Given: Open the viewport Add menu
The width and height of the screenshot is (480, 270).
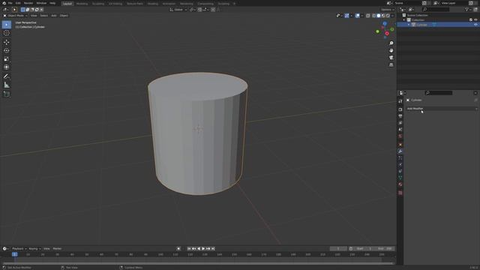Looking at the screenshot, I should click(53, 16).
